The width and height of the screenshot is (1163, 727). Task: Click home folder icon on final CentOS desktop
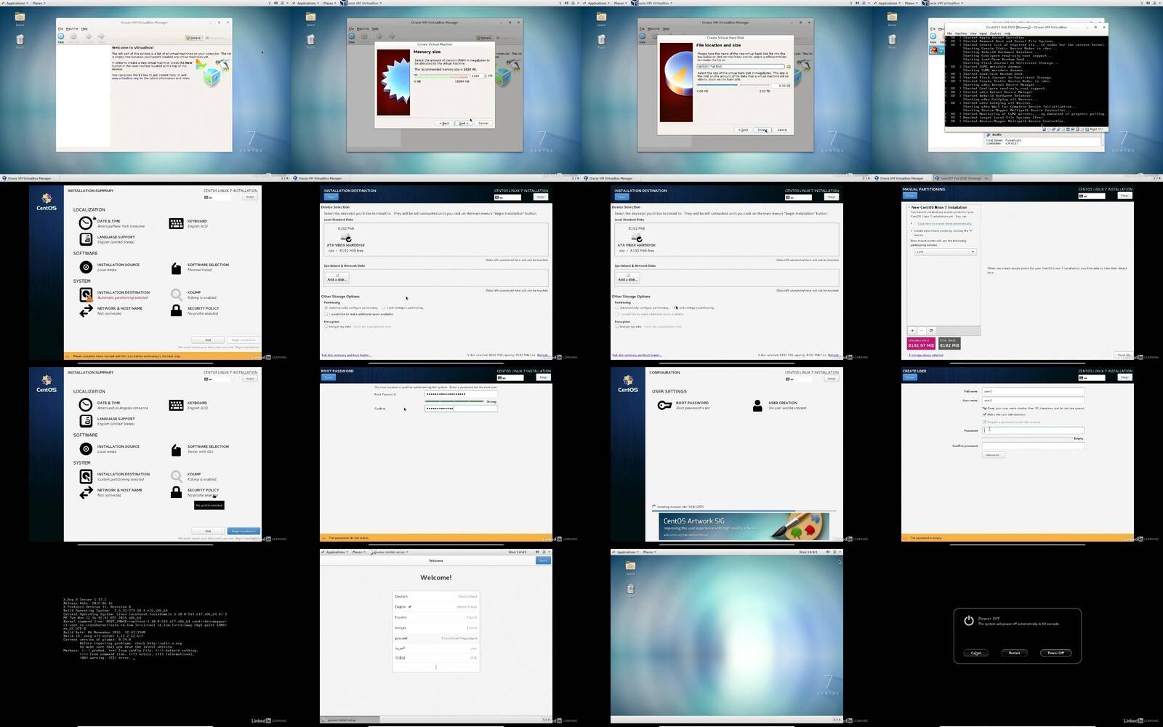[x=630, y=566]
